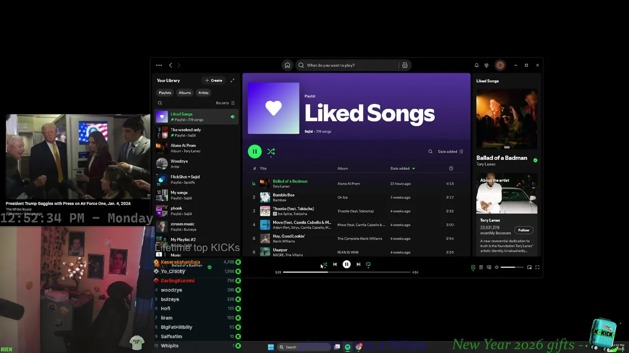629x353 pixels.
Task: Open the Recents sort dropdown
Action: pyautogui.click(x=226, y=103)
